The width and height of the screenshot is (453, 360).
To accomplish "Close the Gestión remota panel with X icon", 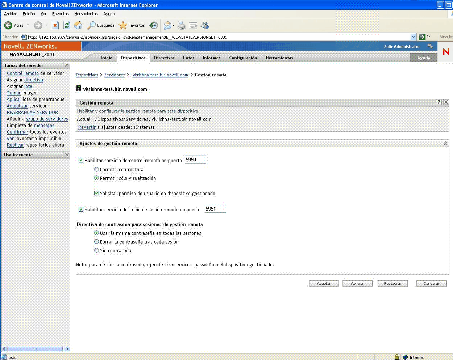I will (446, 102).
